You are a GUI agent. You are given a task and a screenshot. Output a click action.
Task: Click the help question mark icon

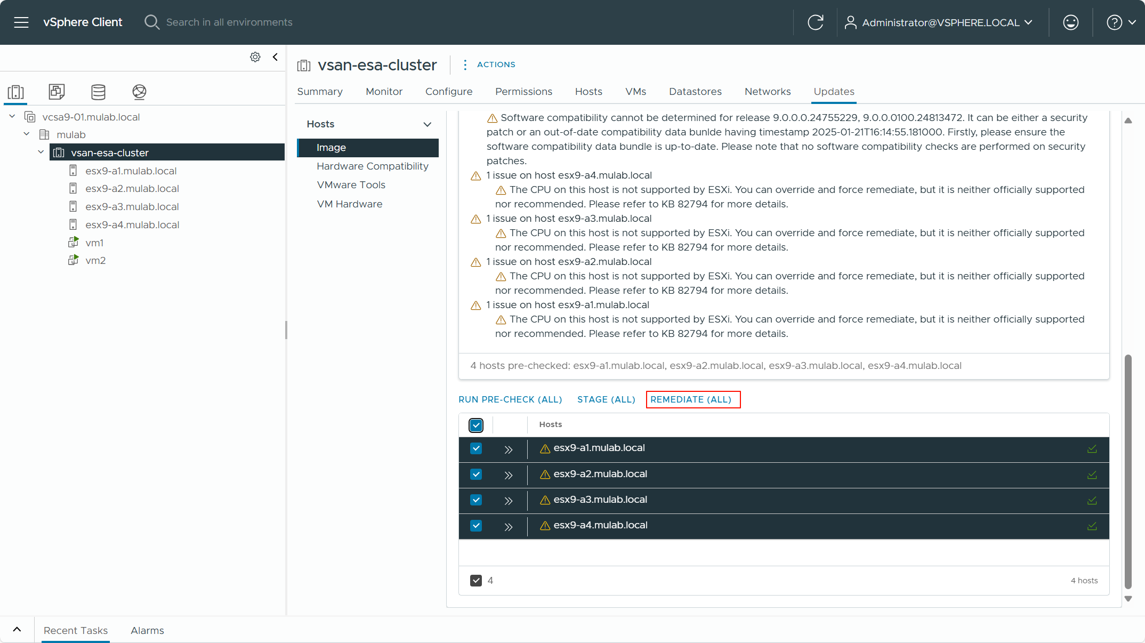point(1114,22)
